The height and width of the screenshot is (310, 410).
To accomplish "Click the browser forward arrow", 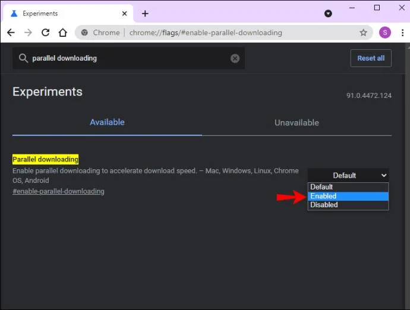I will click(x=28, y=33).
